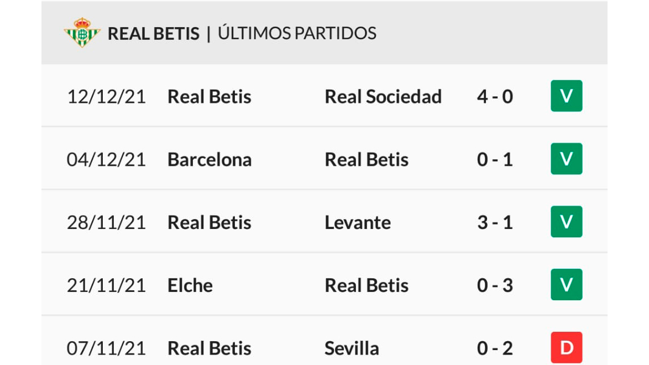Click the green V badge for Levante match
This screenshot has height=365, width=649.
coord(566,222)
